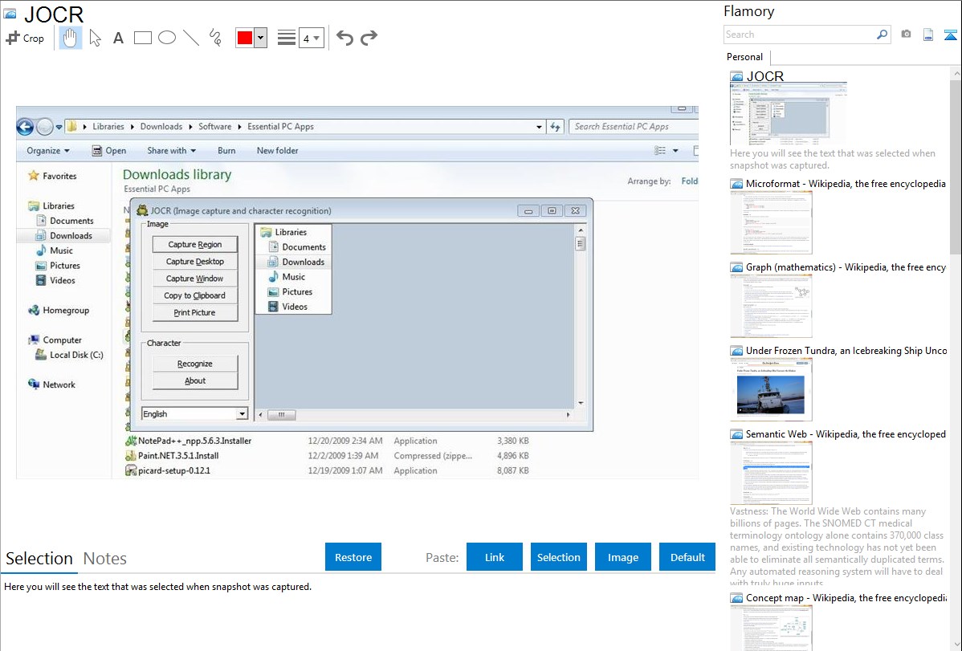The height and width of the screenshot is (651, 962).
Task: Click the red color swatch
Action: [x=245, y=38]
